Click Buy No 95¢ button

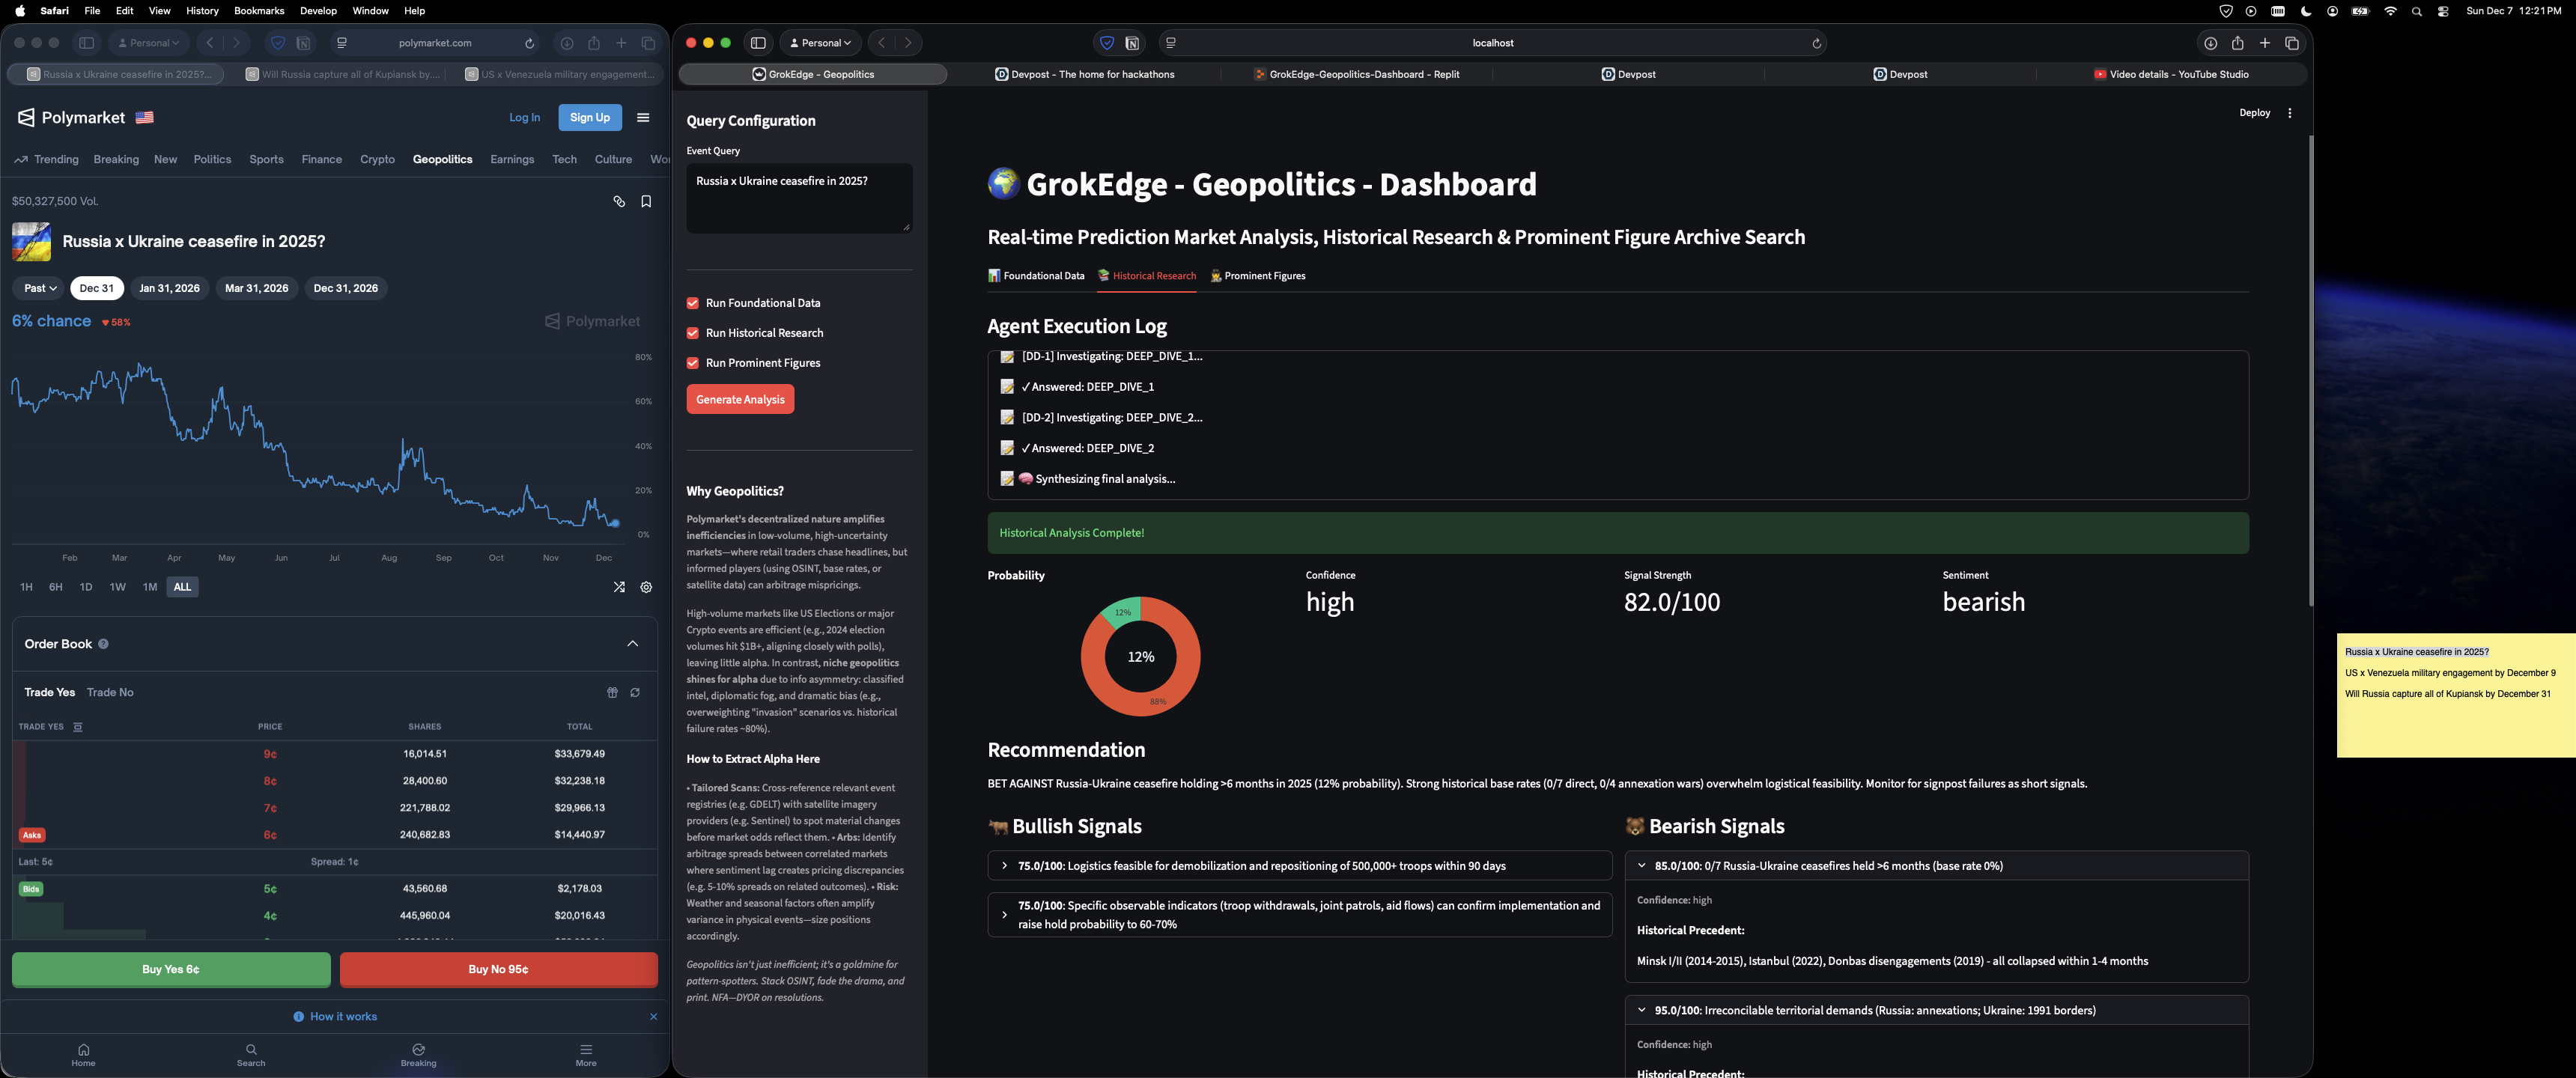point(498,969)
